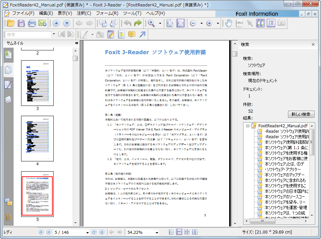Select the Note comment tool
The width and height of the screenshot is (321, 239).
pyautogui.click(x=132, y=34)
